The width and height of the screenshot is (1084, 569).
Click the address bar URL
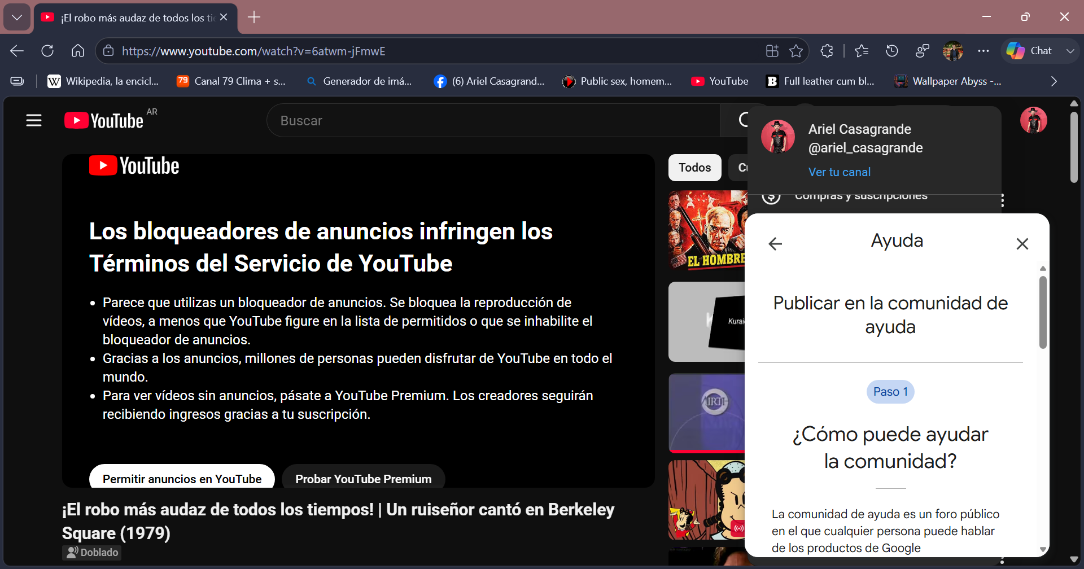pyautogui.click(x=253, y=51)
